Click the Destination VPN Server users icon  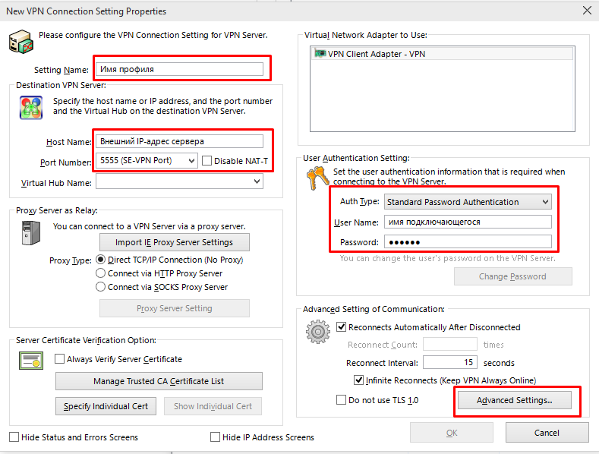click(30, 109)
